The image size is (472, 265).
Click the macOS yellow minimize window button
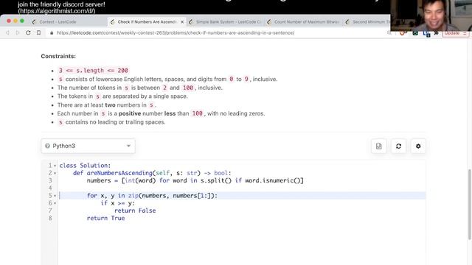pos(15,21)
